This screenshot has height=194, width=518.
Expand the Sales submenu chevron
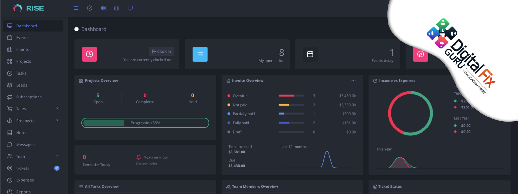point(57,108)
